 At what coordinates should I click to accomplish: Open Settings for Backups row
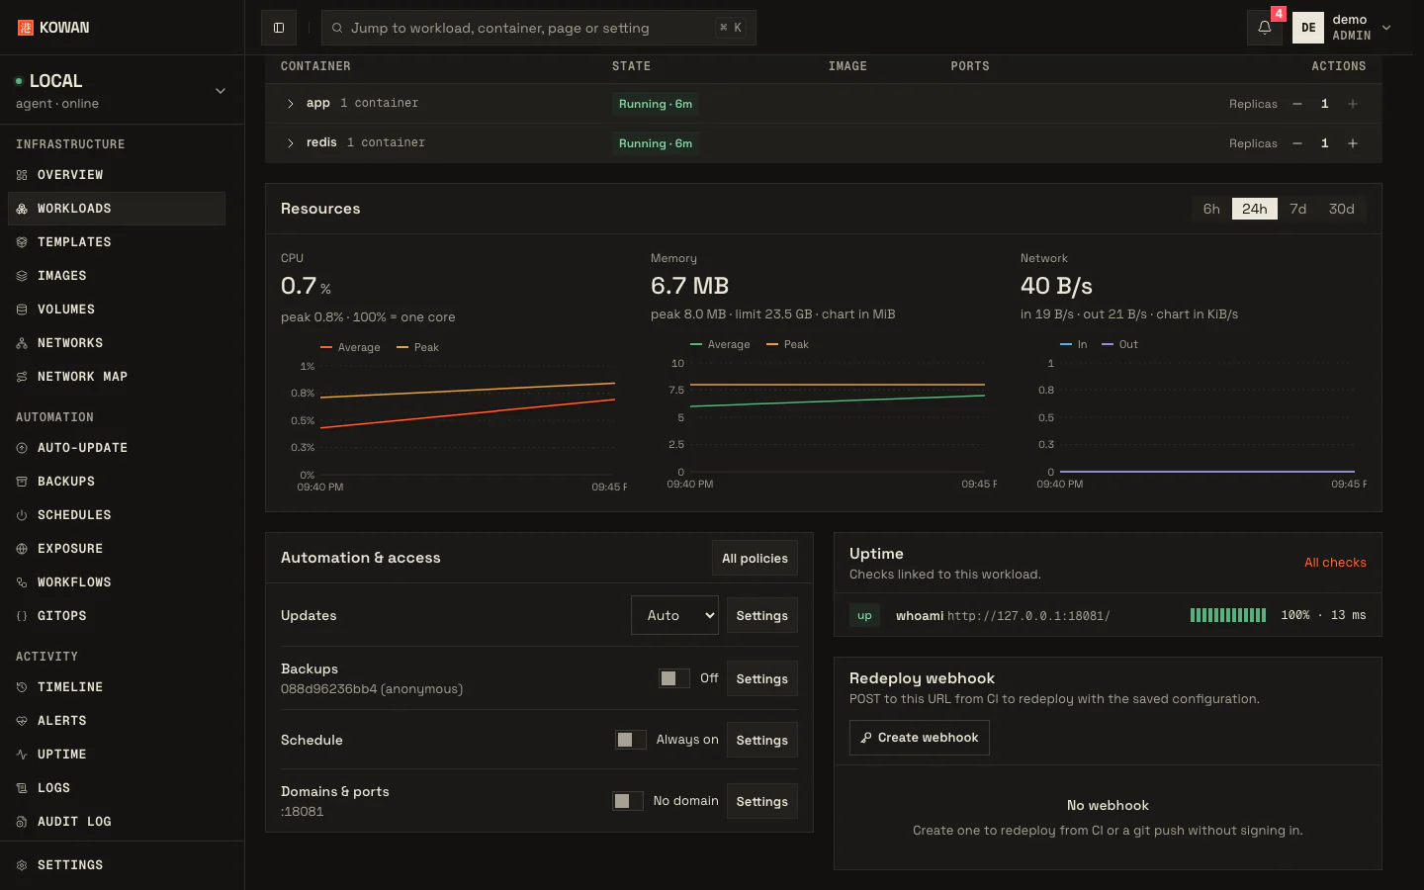[x=762, y=678]
